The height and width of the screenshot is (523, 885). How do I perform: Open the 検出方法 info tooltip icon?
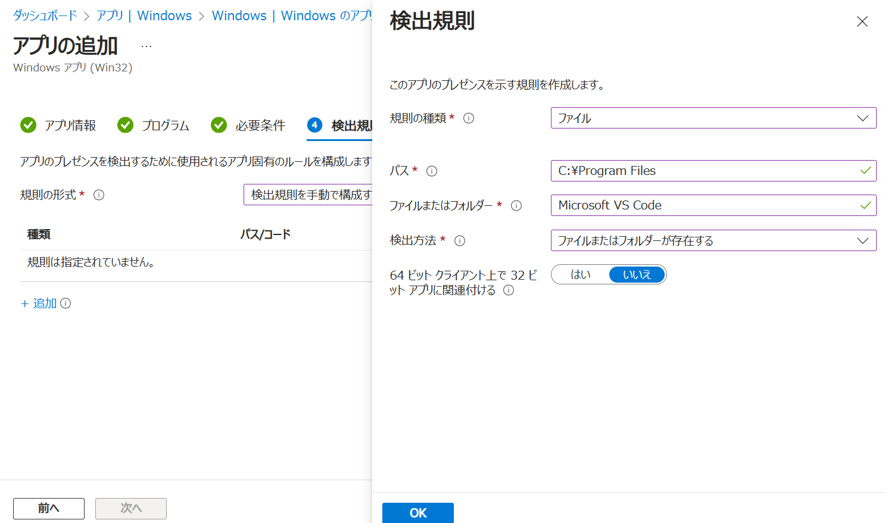459,240
